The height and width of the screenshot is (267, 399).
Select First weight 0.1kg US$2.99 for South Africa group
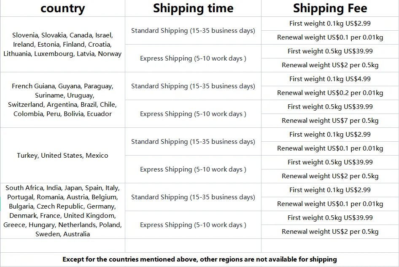[330, 190]
